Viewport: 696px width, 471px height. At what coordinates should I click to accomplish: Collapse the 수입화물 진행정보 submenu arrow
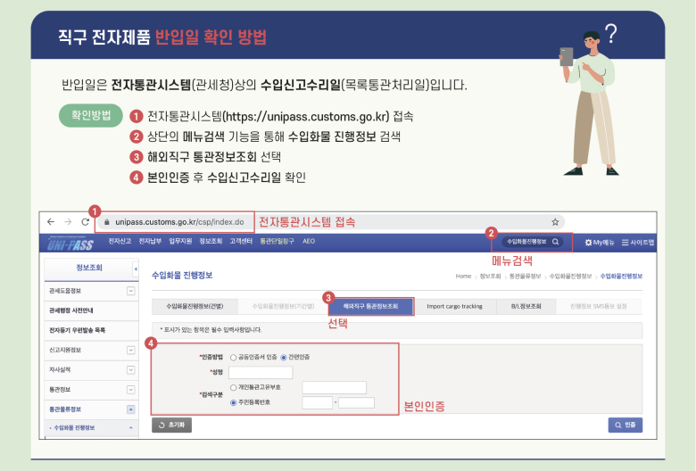click(x=131, y=428)
